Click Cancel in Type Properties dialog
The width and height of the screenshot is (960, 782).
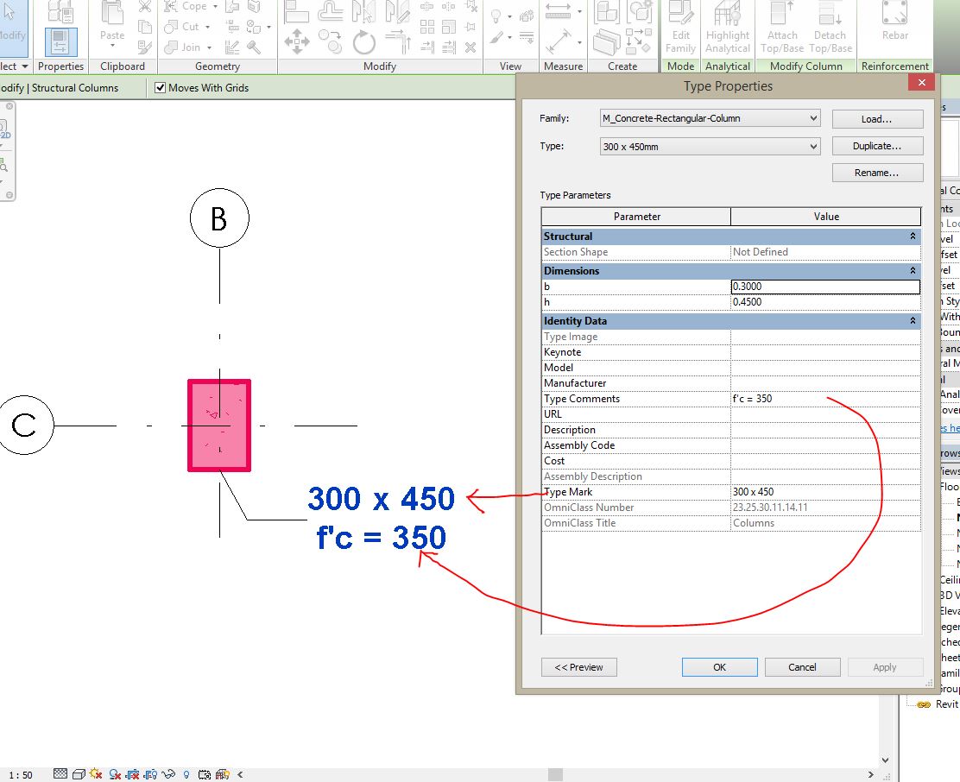point(802,667)
